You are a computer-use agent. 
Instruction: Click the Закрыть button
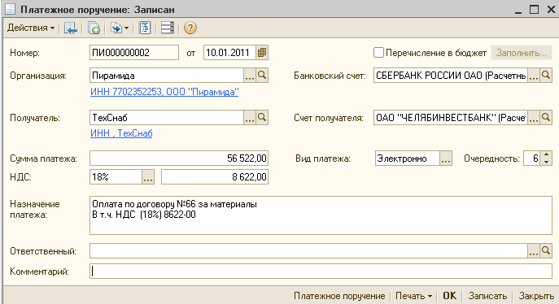pos(536,296)
